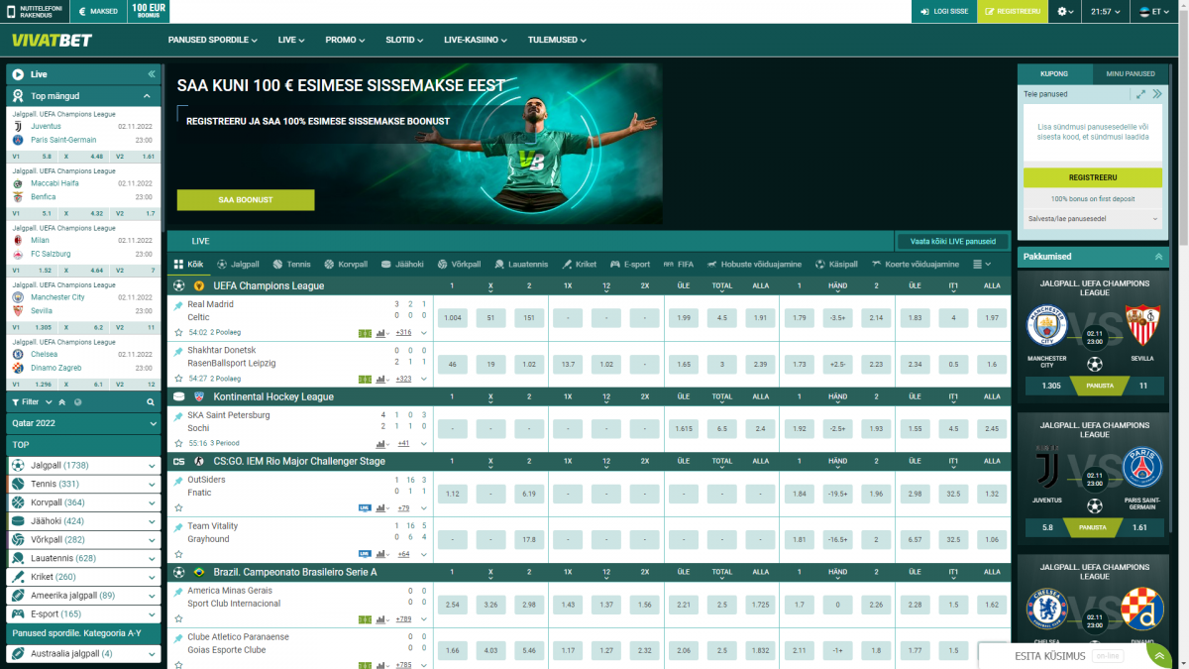Click the Saa Boonust button
The image size is (1189, 669).
click(246, 200)
